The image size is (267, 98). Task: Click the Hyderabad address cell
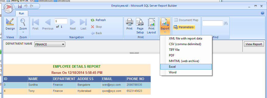click(89, 91)
